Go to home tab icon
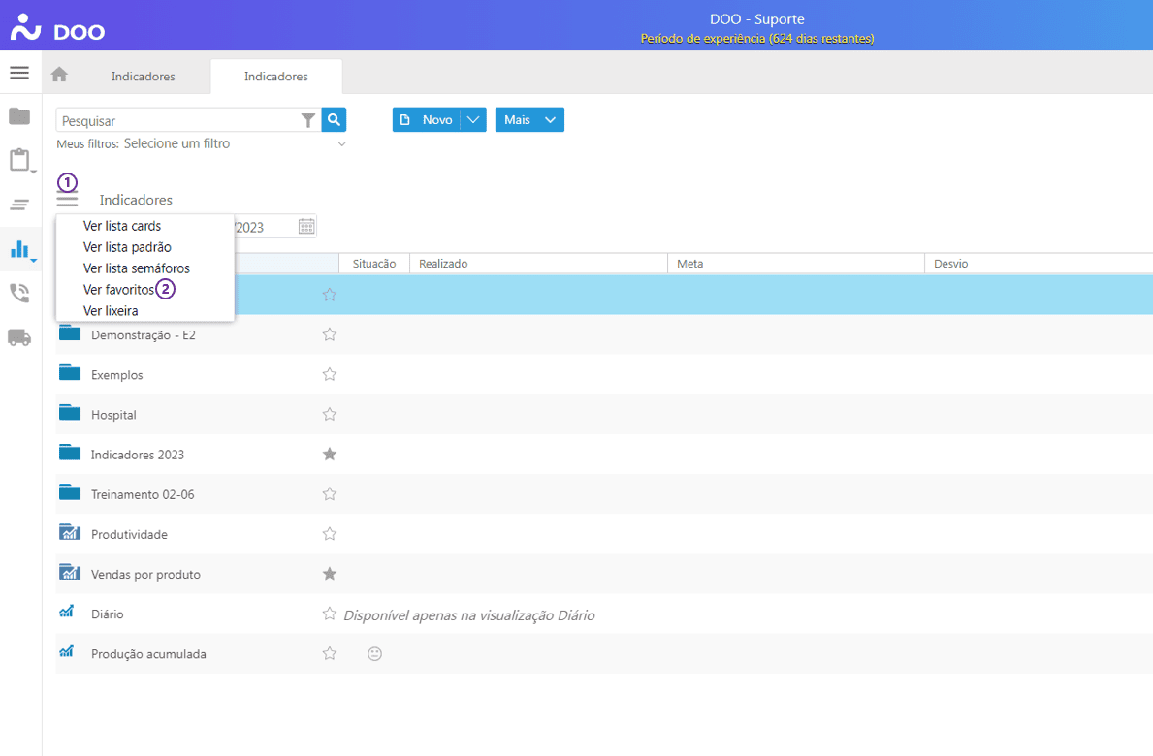The height and width of the screenshot is (756, 1153). (59, 76)
